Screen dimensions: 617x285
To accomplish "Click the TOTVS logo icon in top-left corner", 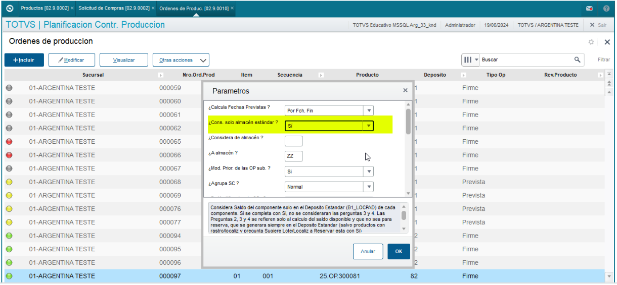I will point(10,9).
